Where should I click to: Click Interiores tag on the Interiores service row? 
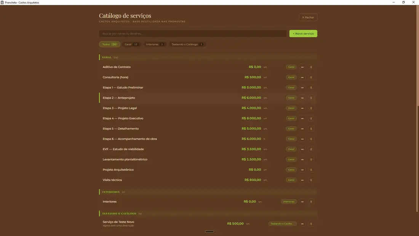289,202
